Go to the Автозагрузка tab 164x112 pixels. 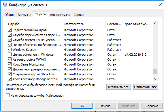pyautogui.click(x=60, y=15)
